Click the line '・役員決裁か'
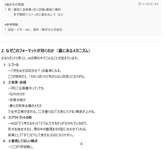This screenshot has height=150, width=166. [17, 100]
